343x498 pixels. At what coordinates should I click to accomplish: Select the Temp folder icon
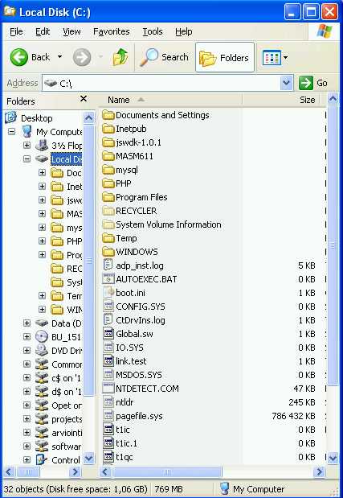(108, 238)
